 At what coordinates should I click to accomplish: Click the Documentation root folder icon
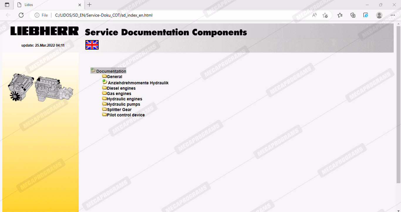coord(93,70)
